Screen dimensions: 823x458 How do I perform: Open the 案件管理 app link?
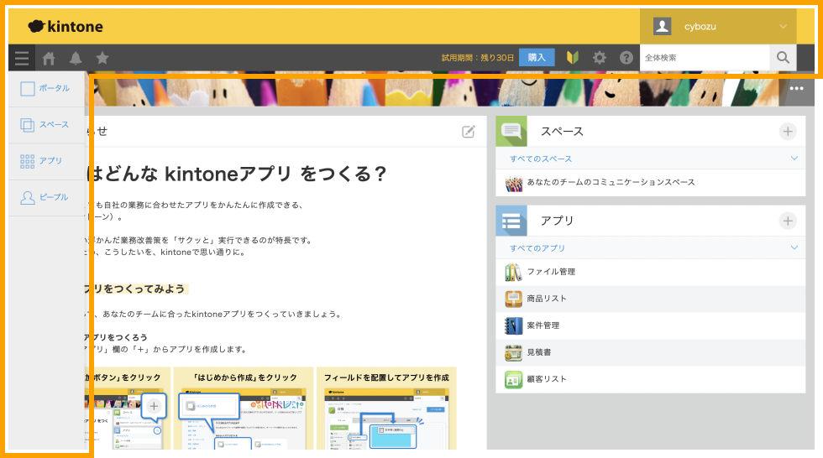click(543, 325)
